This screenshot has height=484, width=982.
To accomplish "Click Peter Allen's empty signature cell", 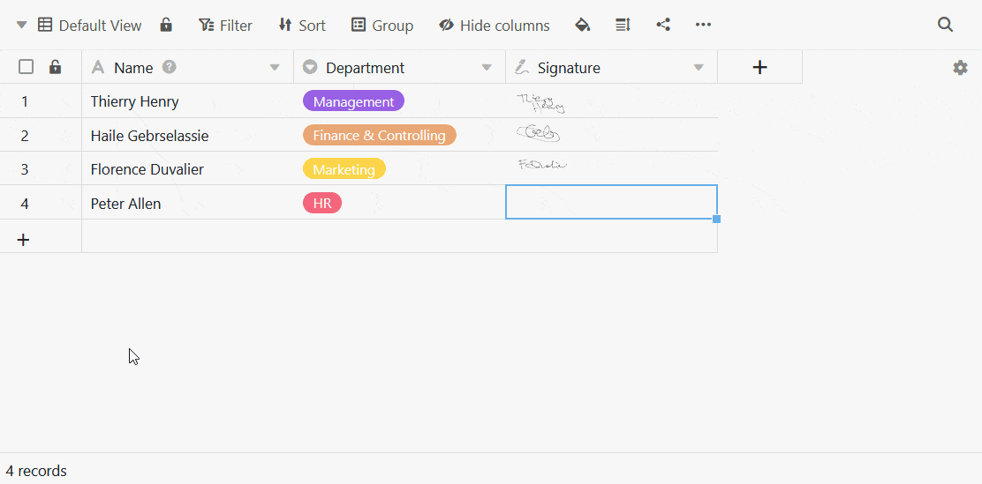I will pos(611,202).
